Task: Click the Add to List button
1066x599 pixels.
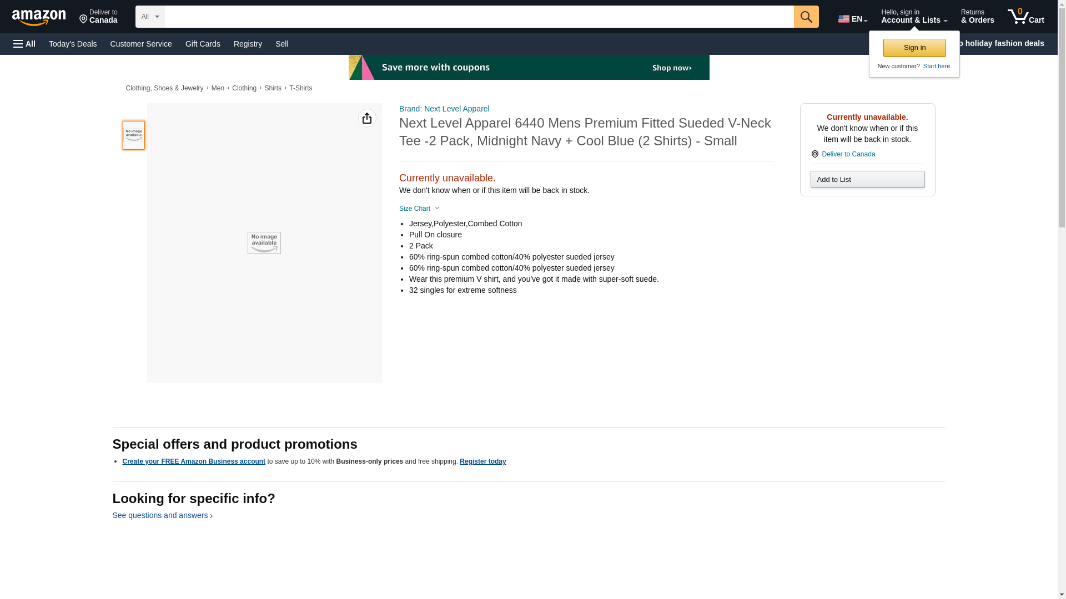Action: pyautogui.click(x=867, y=179)
